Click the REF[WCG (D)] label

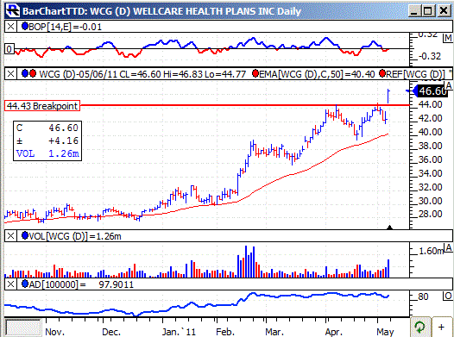click(x=416, y=74)
